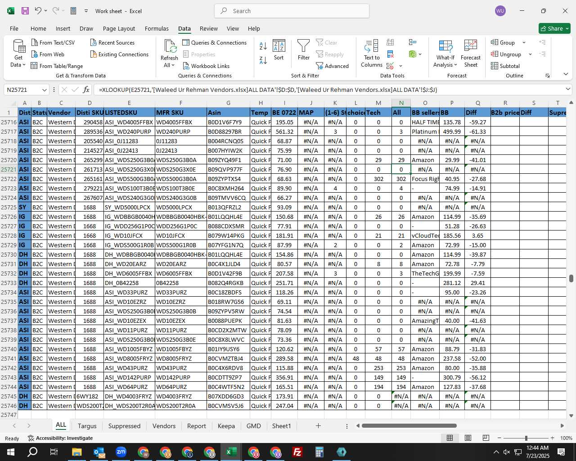This screenshot has height=461, width=576.
Task: Click the green Manage Data Model icon
Action: [413, 54]
